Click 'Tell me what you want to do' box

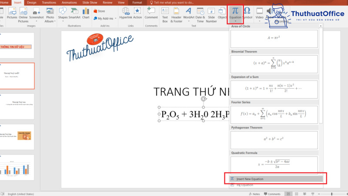[172, 3]
